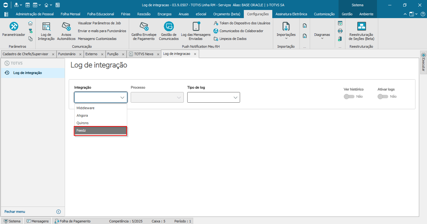Expand the home quick-access dropdown
This screenshot has height=224, width=427.
51,5
